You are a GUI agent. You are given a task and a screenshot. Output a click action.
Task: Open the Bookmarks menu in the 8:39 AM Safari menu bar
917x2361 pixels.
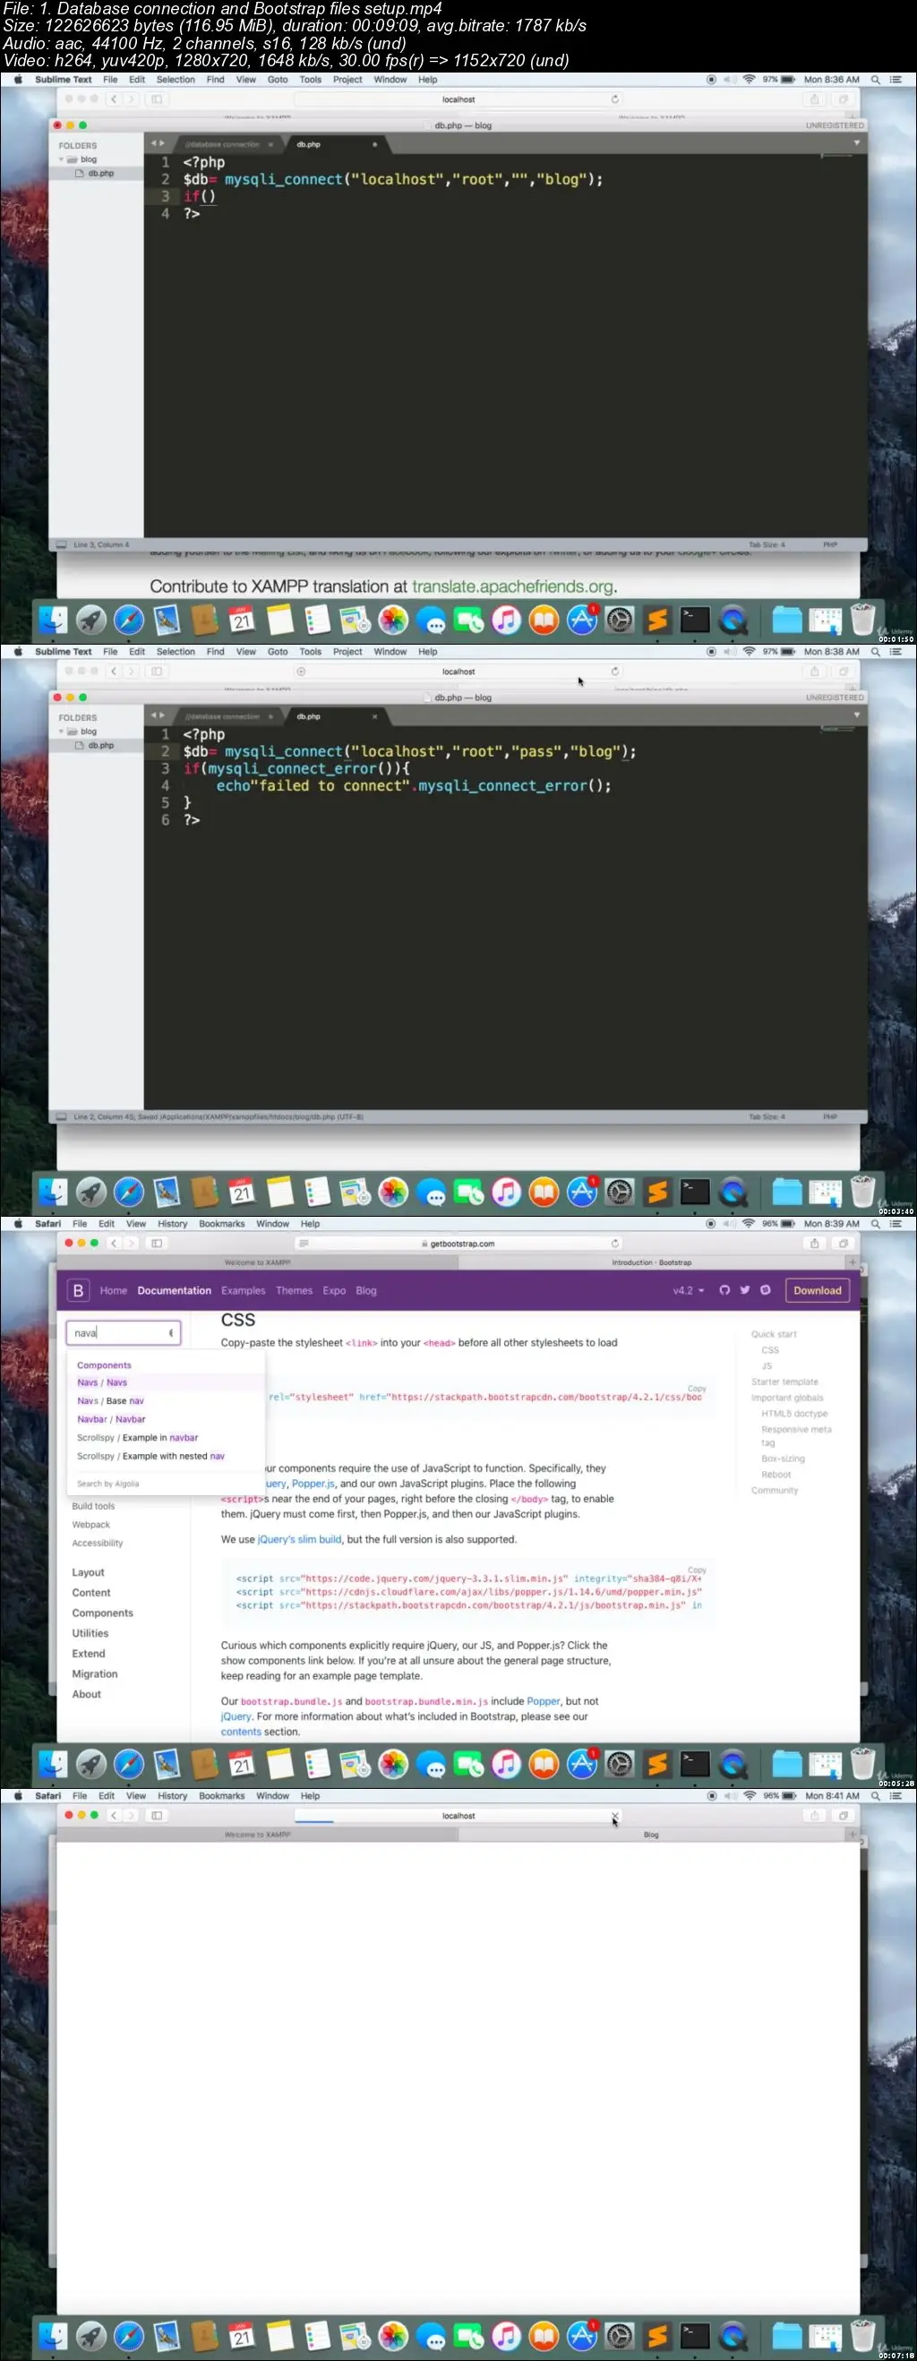tap(222, 1224)
